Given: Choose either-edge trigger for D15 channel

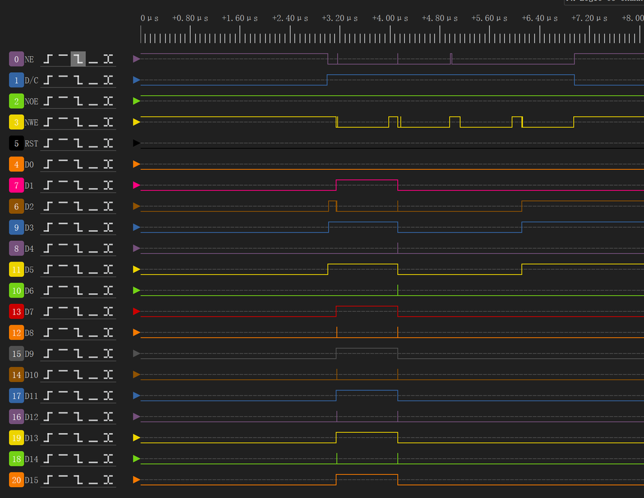Looking at the screenshot, I should point(108,480).
